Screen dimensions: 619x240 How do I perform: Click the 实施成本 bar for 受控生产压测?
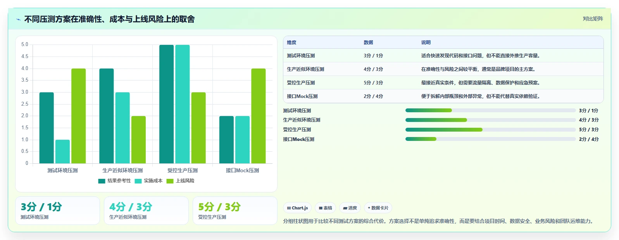(183, 104)
